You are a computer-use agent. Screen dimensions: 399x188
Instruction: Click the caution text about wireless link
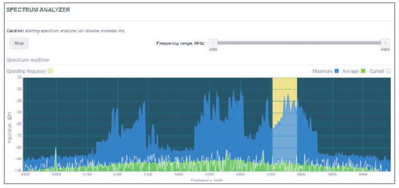[66, 31]
